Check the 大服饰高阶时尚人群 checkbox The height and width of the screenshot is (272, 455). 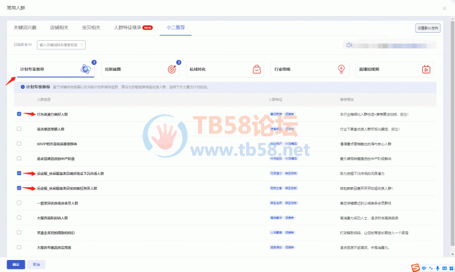(19, 217)
